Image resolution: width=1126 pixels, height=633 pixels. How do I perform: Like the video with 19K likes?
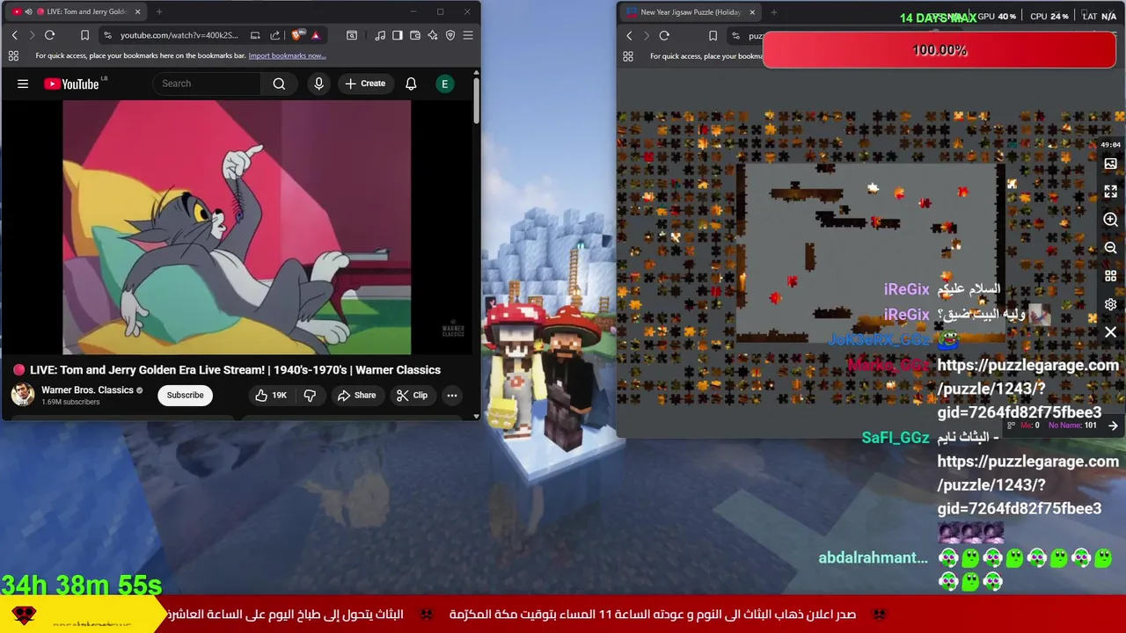tap(271, 395)
